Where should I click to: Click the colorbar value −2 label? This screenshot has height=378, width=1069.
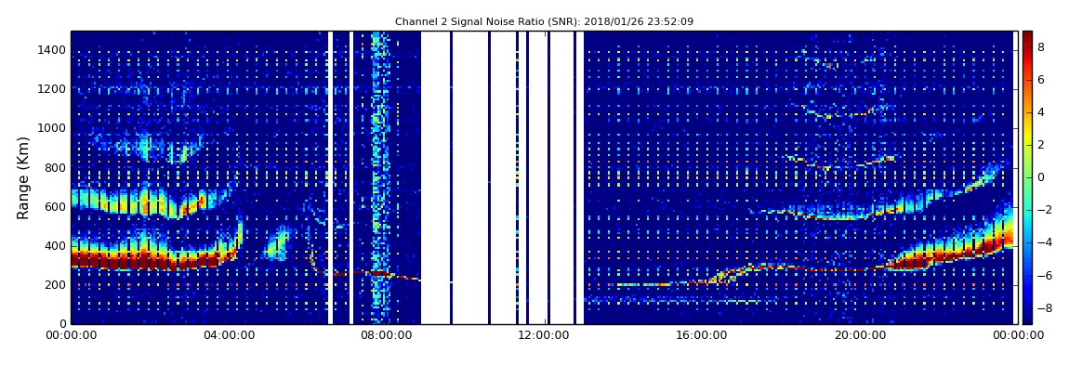coord(1045,210)
